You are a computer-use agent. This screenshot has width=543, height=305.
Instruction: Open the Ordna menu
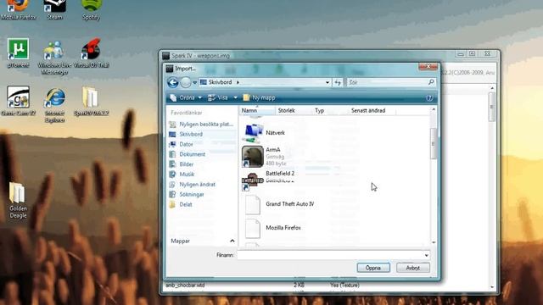186,98
